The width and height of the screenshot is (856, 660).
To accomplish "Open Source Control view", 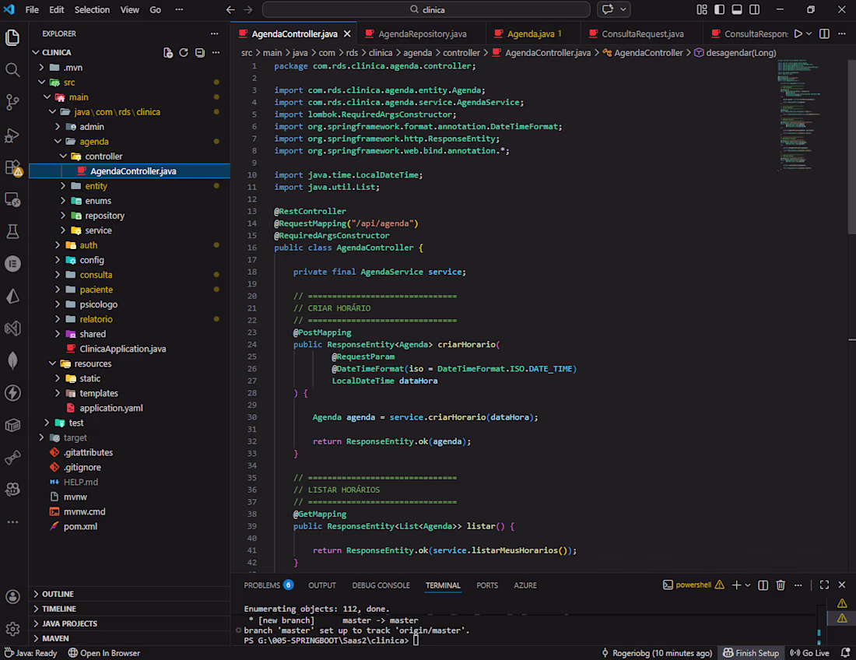I will [12, 102].
